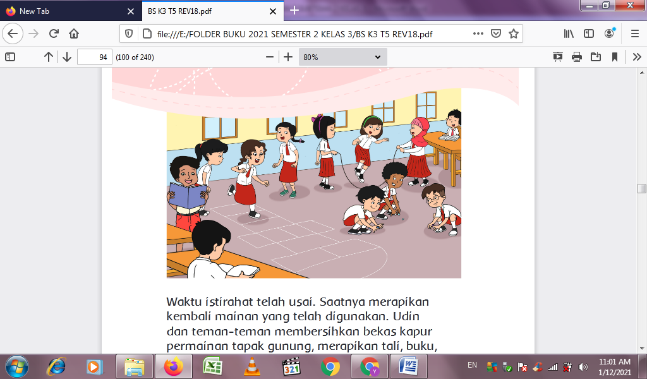Screen dimensions: 647x379
Task: Go to the next PDF page
Action: point(67,57)
